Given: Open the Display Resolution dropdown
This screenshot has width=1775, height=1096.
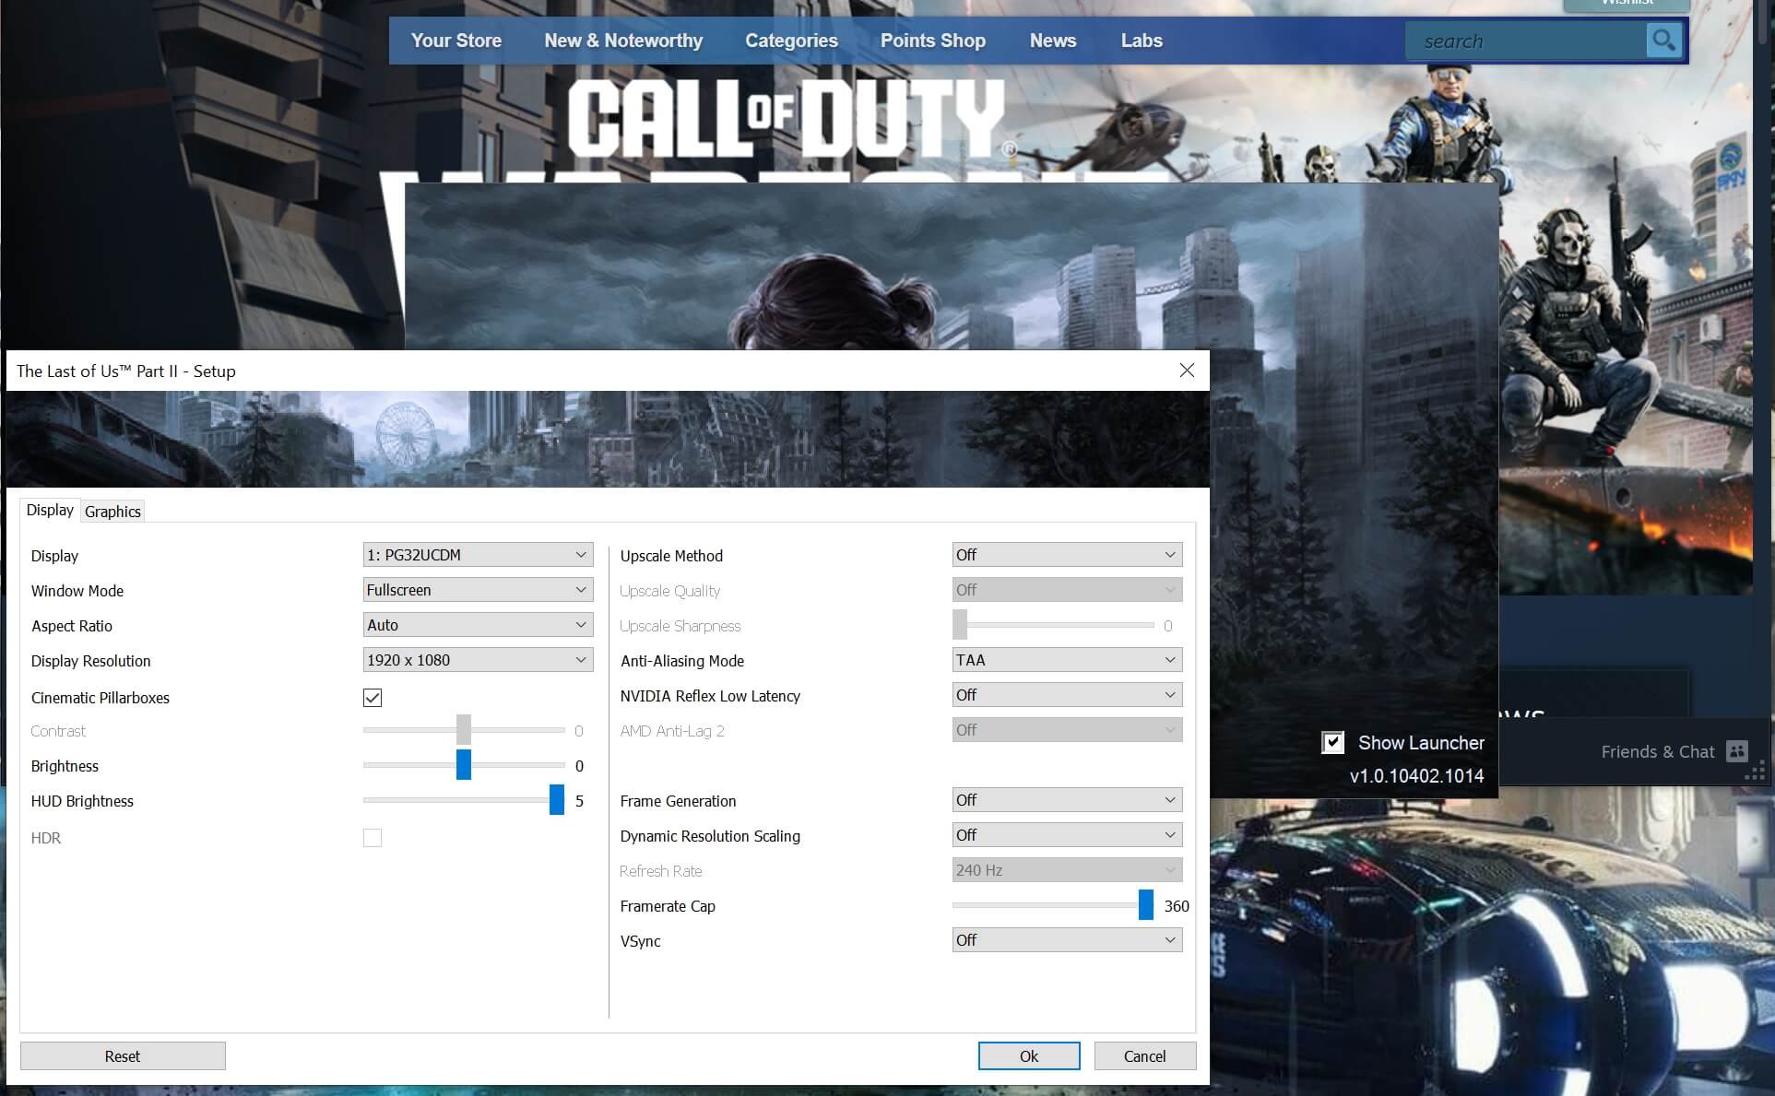Looking at the screenshot, I should (478, 660).
